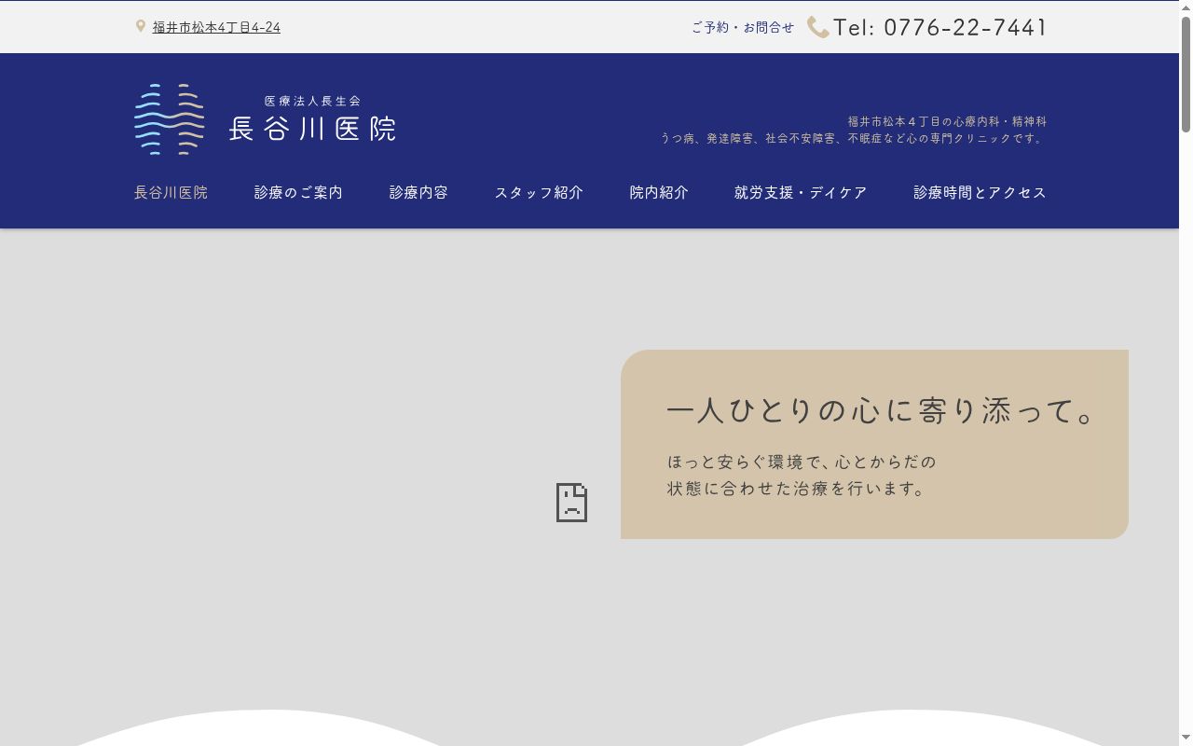Click the 福井市松本4丁目の心療内科・精神科 tagline
Screen dimensions: 1193x746
tap(947, 121)
